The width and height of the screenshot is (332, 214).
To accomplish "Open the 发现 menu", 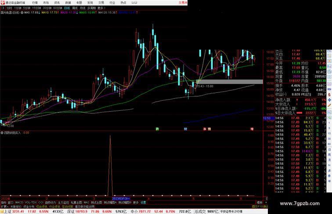I will pyautogui.click(x=90, y=3).
